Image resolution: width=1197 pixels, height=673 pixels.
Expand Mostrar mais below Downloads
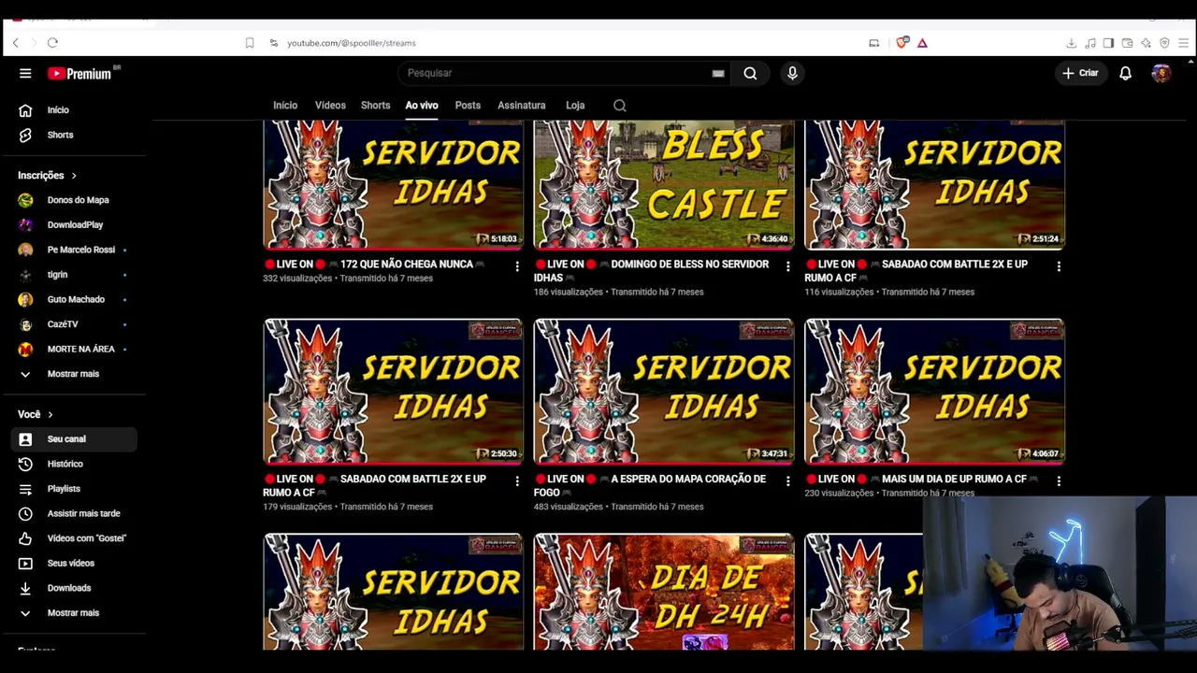click(75, 613)
